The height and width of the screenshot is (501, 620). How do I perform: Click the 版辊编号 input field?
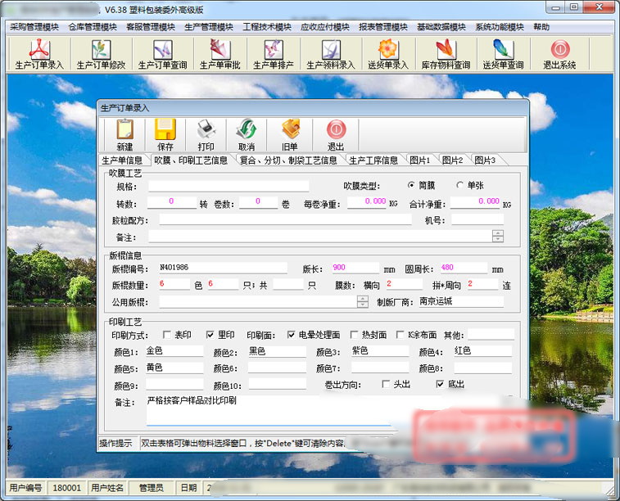coord(223,268)
